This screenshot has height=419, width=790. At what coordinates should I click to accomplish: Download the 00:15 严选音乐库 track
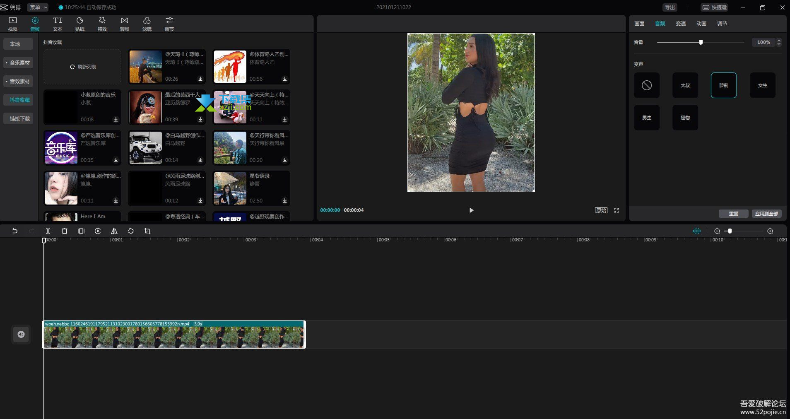116,160
